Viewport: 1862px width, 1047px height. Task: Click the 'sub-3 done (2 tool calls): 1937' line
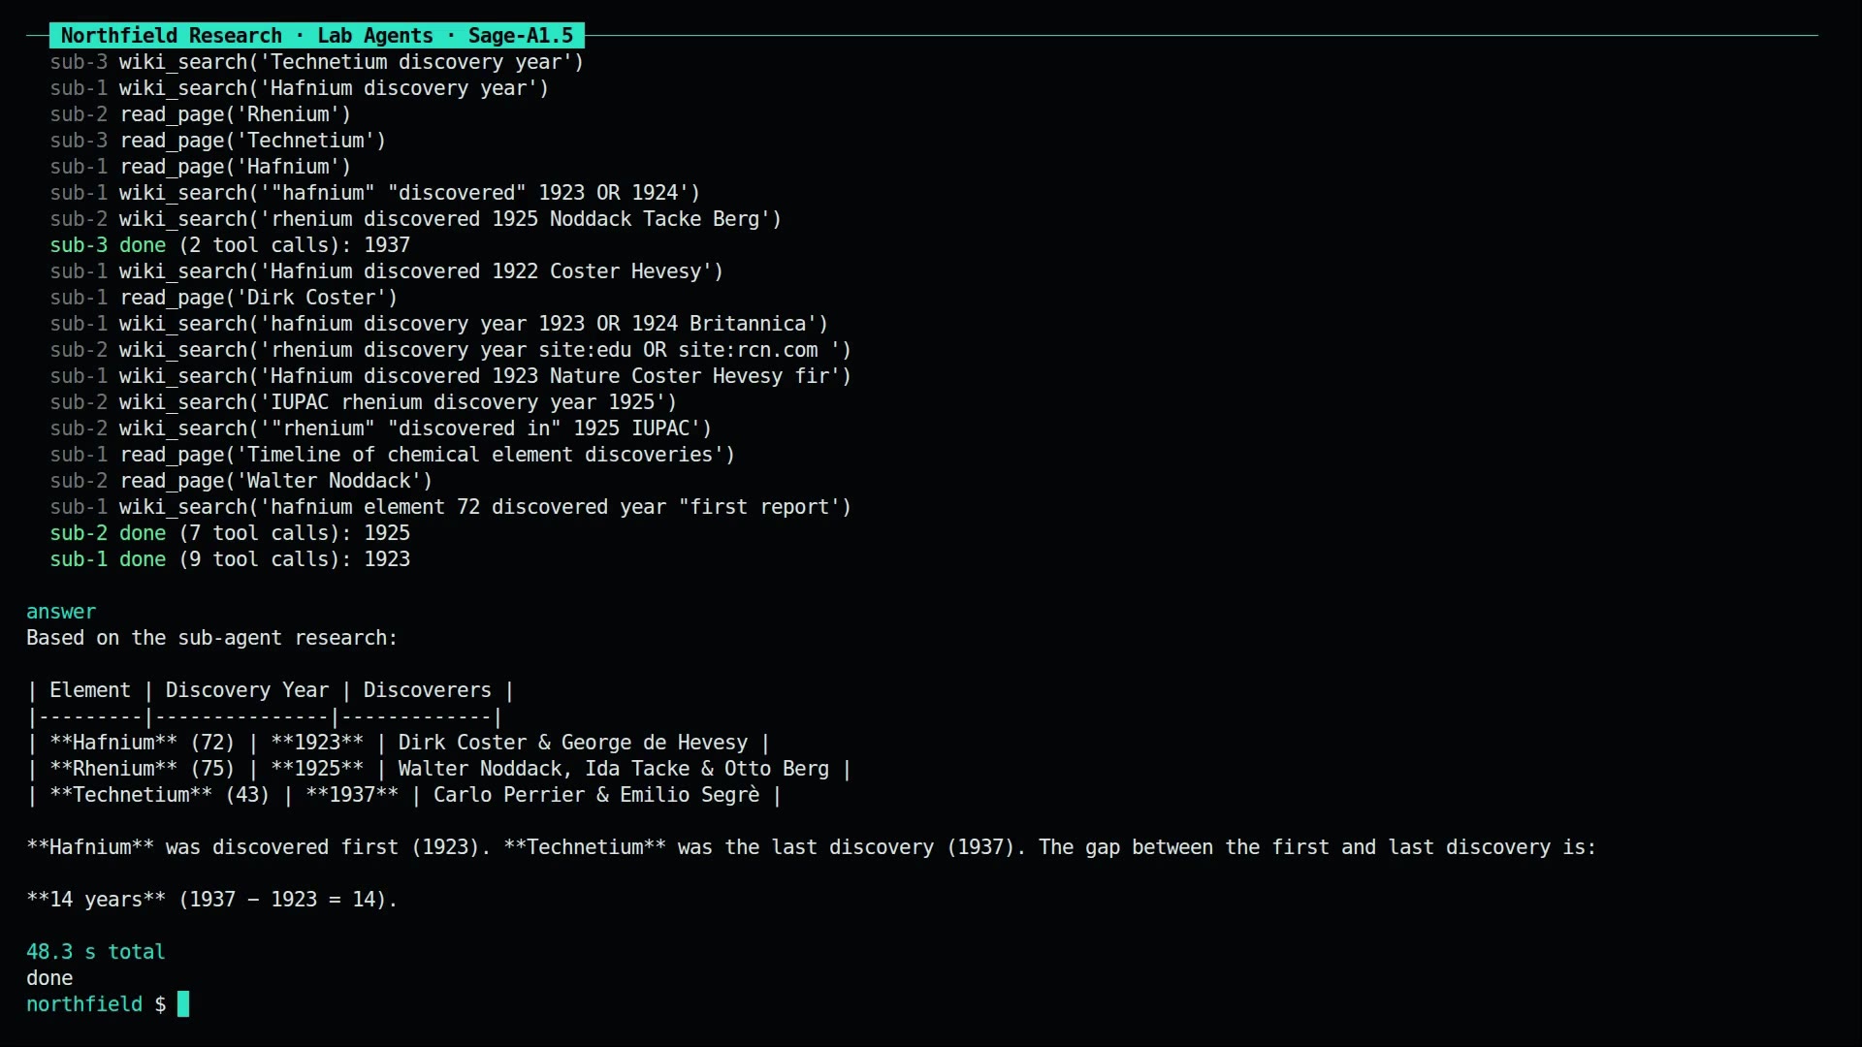pyautogui.click(x=230, y=245)
